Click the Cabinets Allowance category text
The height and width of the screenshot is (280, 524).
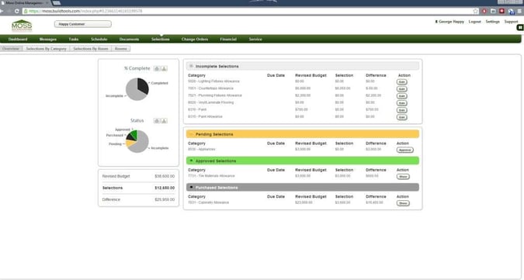[x=209, y=202]
